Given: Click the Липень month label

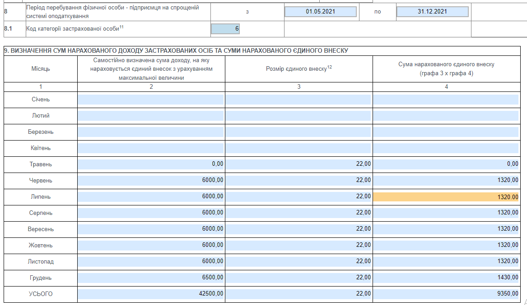Looking at the screenshot, I should 41,197.
